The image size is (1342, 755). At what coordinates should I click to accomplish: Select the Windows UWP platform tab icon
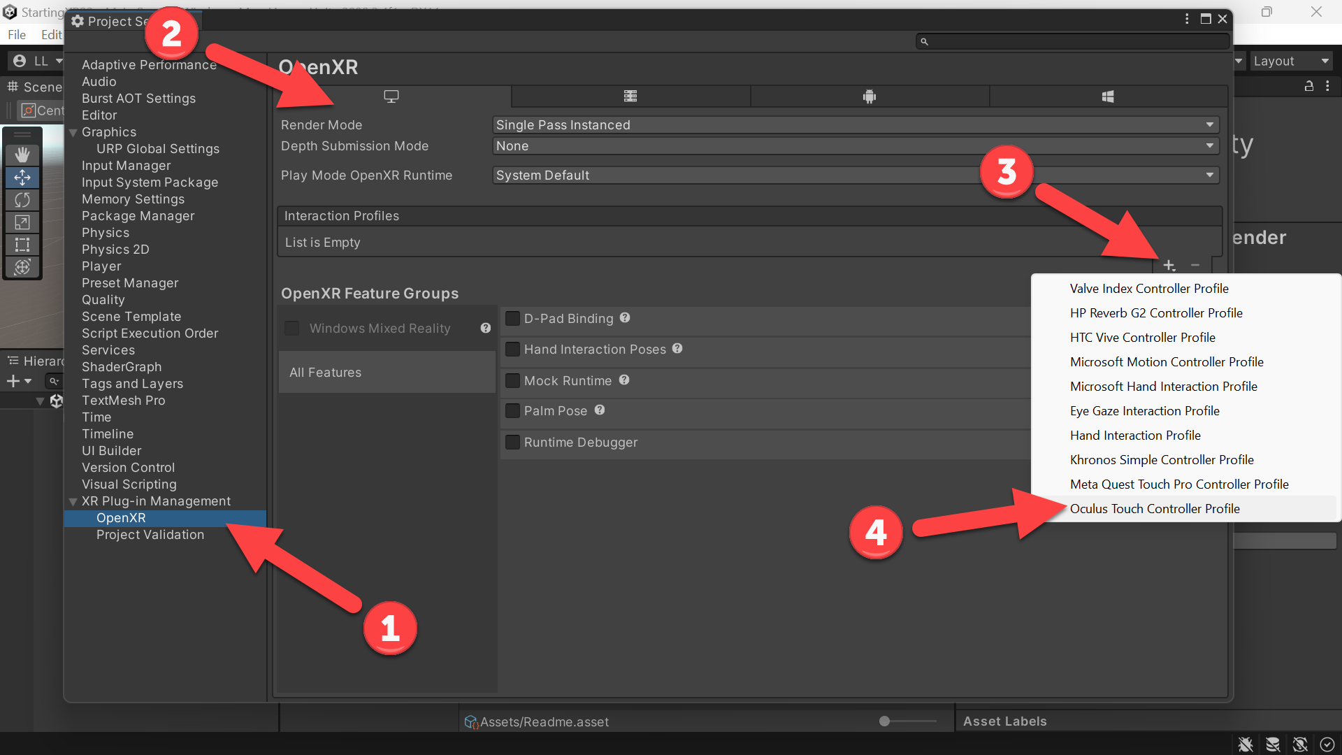(x=1108, y=96)
